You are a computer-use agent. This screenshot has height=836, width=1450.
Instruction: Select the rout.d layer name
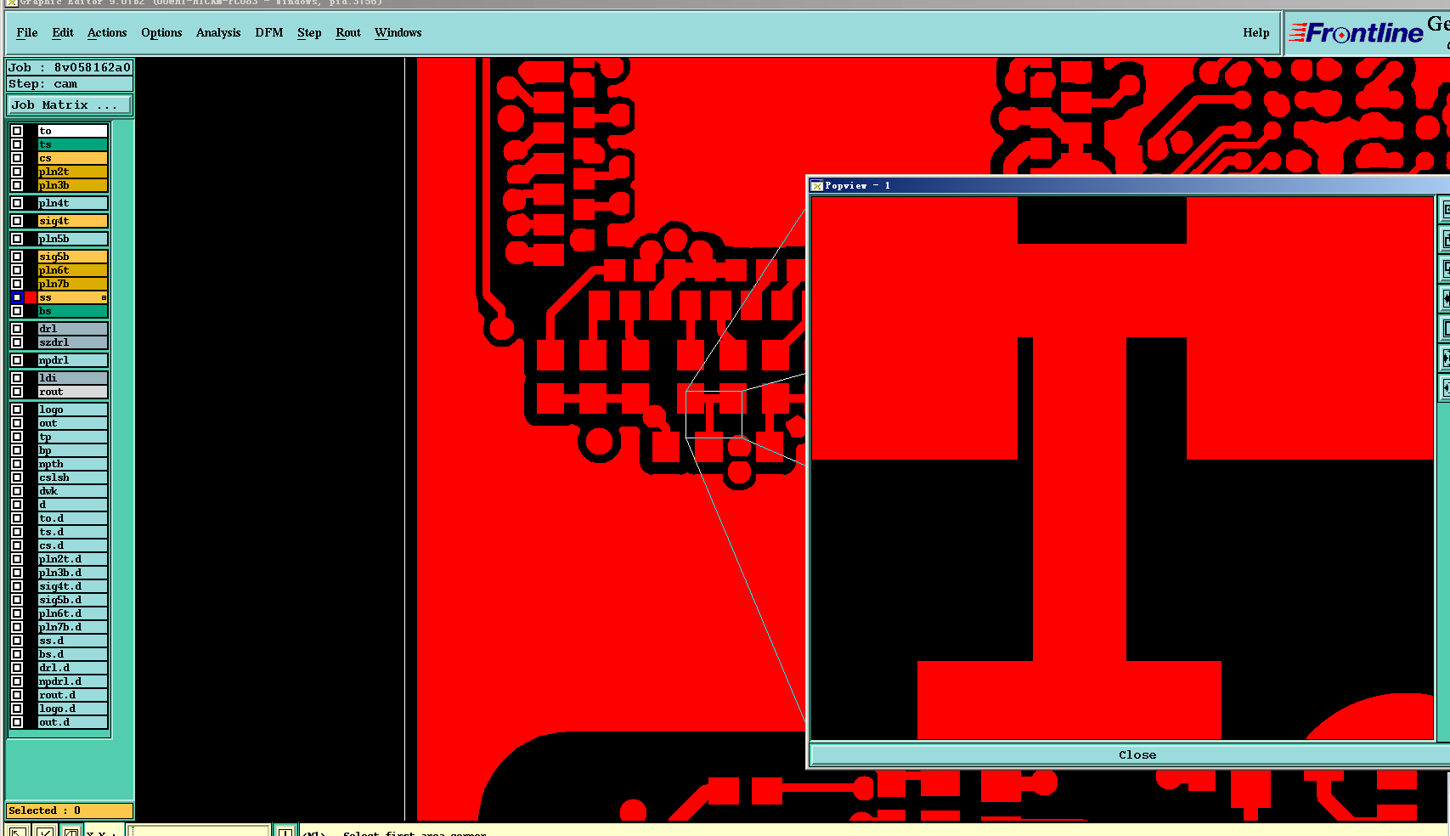click(73, 695)
